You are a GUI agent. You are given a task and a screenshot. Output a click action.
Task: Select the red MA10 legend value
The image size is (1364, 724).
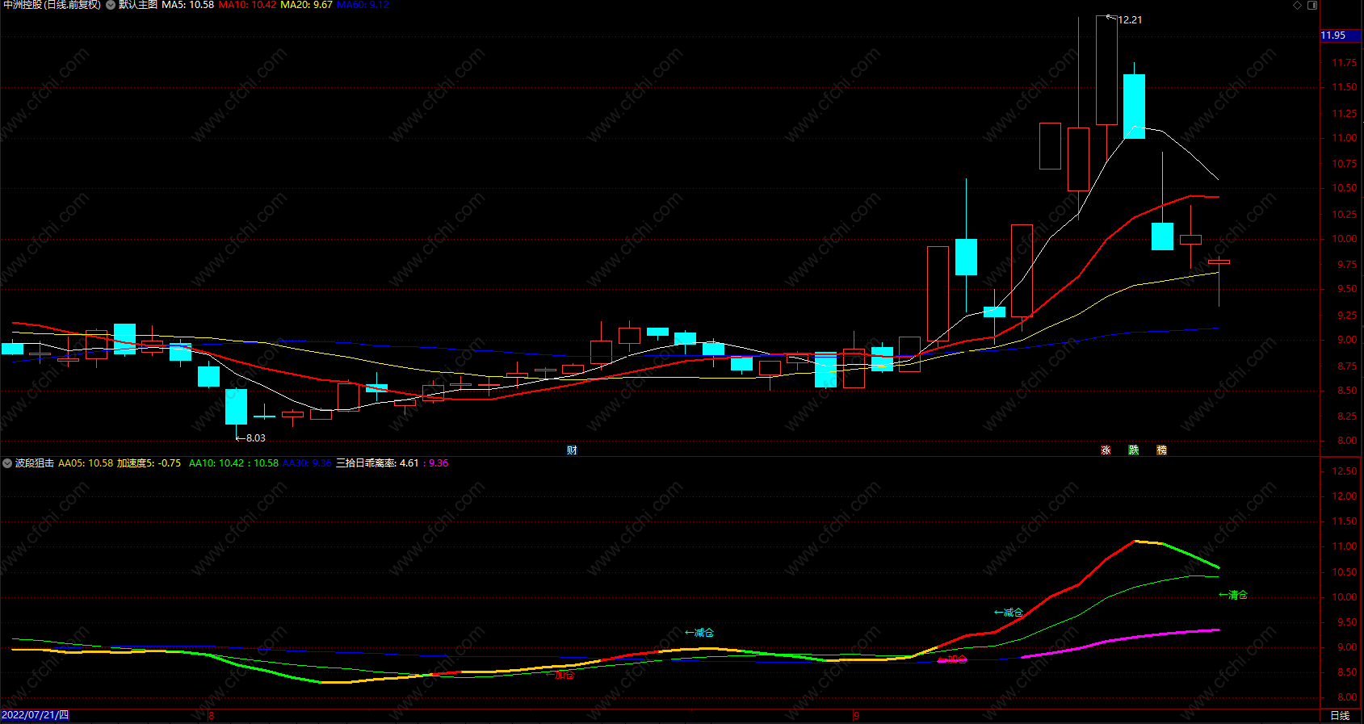pos(247,5)
